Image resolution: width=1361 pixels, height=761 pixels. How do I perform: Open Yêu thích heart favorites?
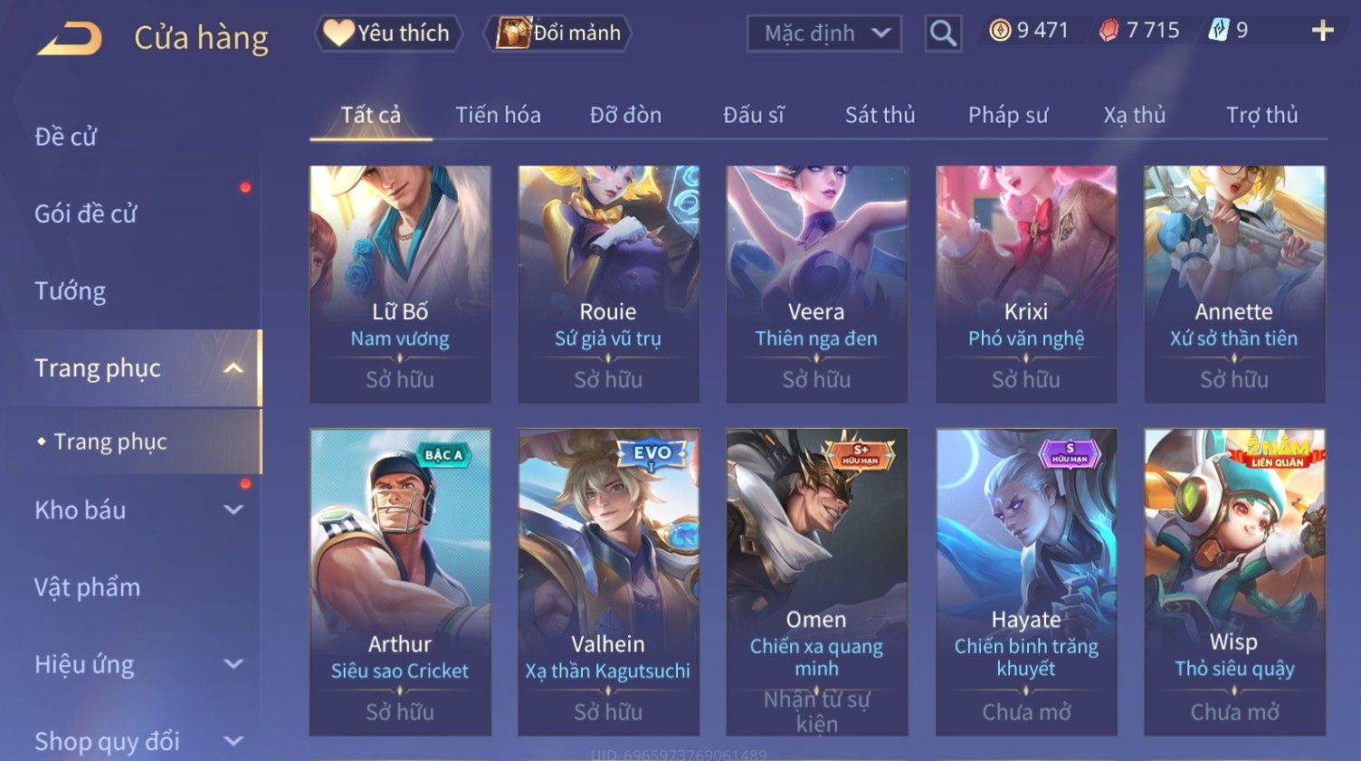tap(388, 33)
